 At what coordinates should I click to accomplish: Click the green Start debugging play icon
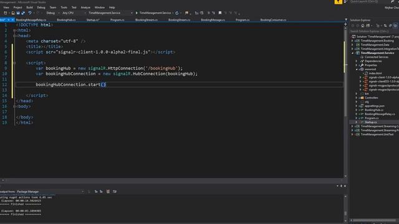(137, 13)
